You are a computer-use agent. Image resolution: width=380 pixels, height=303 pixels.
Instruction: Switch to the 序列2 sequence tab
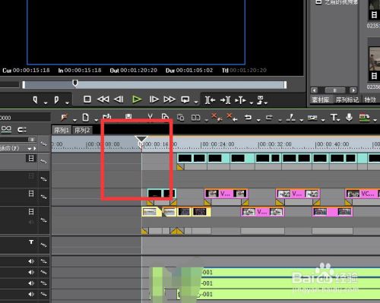click(x=82, y=130)
